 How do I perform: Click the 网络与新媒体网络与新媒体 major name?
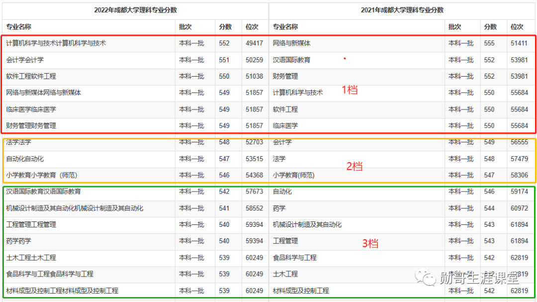43,93
